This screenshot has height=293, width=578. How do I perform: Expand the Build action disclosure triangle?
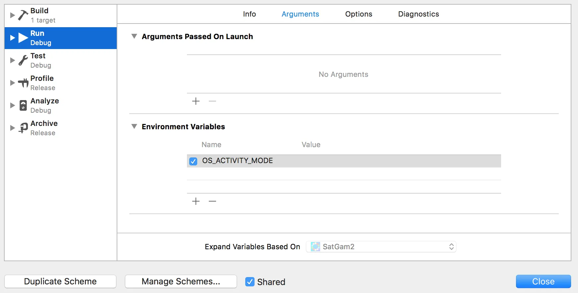pos(12,15)
